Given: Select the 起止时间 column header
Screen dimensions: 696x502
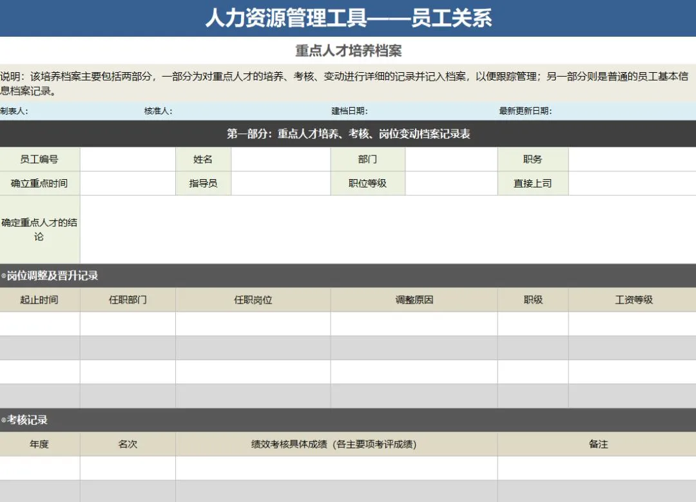Looking at the screenshot, I should point(40,300).
